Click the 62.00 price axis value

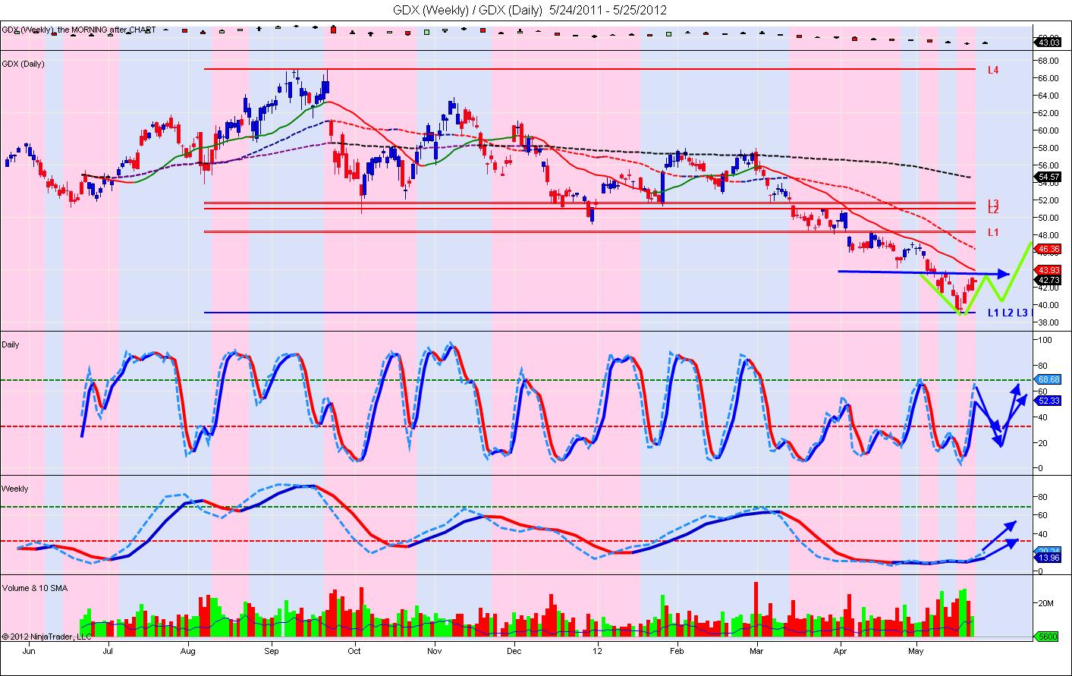click(1048, 113)
